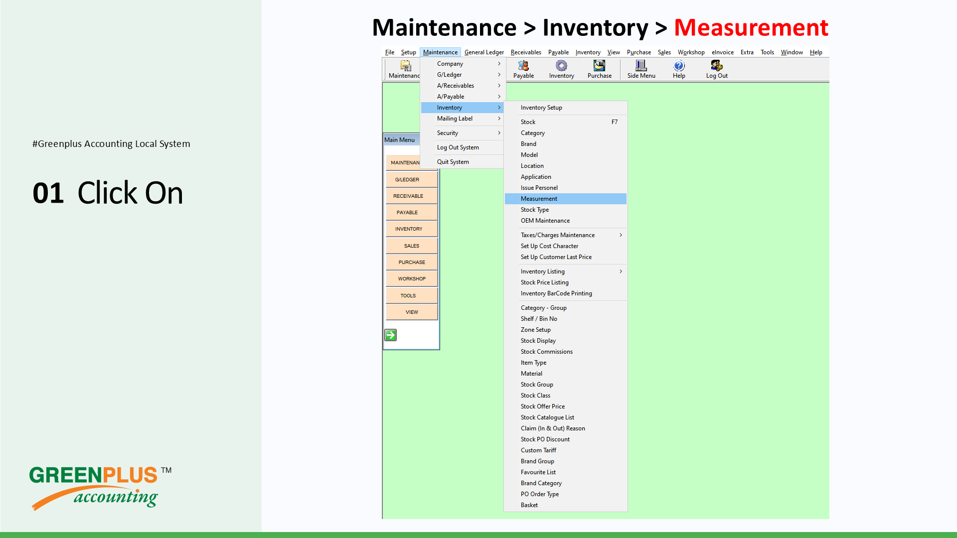Open the Inventory toolbar icon
This screenshot has height=538, width=957.
click(561, 69)
